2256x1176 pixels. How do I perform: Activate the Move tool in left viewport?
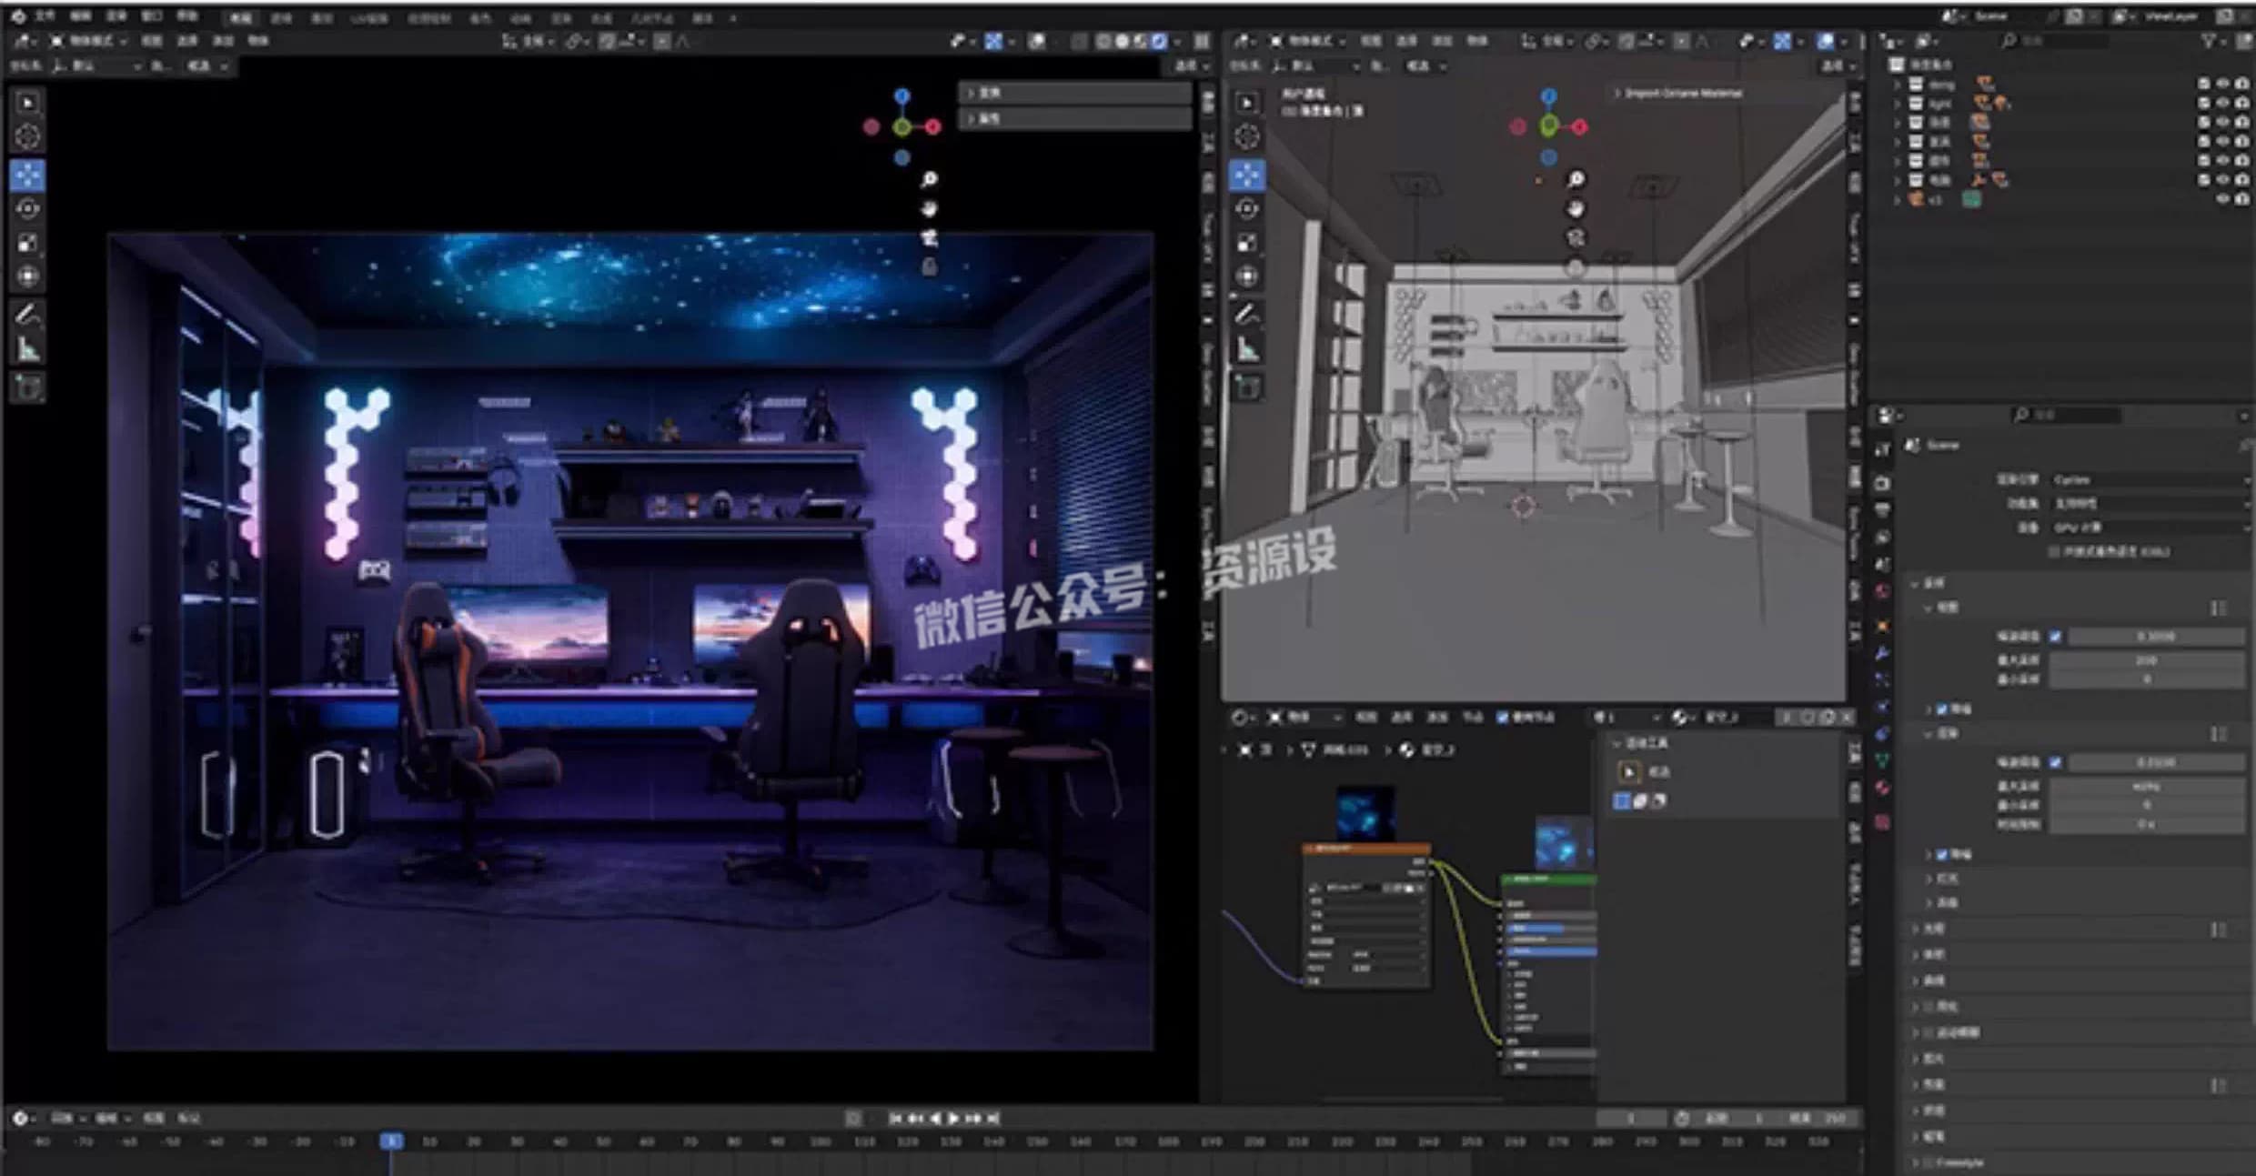[x=28, y=175]
